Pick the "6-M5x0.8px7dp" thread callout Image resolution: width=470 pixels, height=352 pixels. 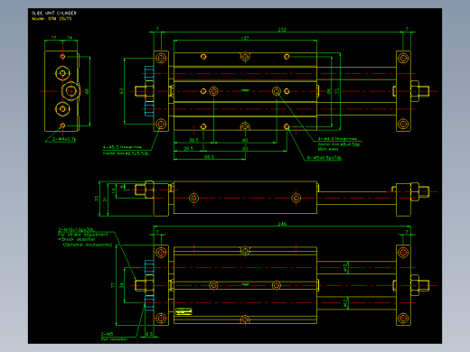point(324,158)
